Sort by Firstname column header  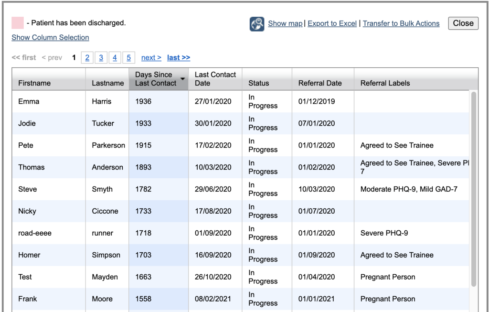pos(34,83)
